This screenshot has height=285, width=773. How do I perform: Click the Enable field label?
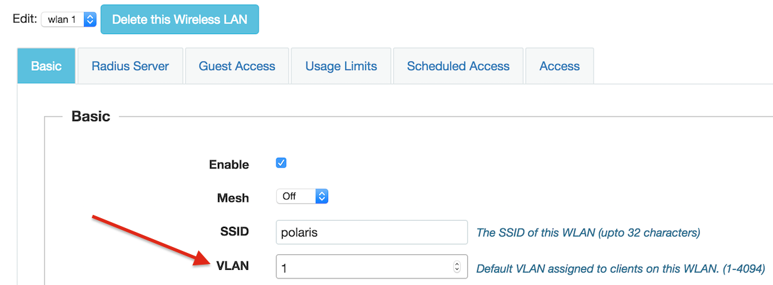tap(229, 164)
